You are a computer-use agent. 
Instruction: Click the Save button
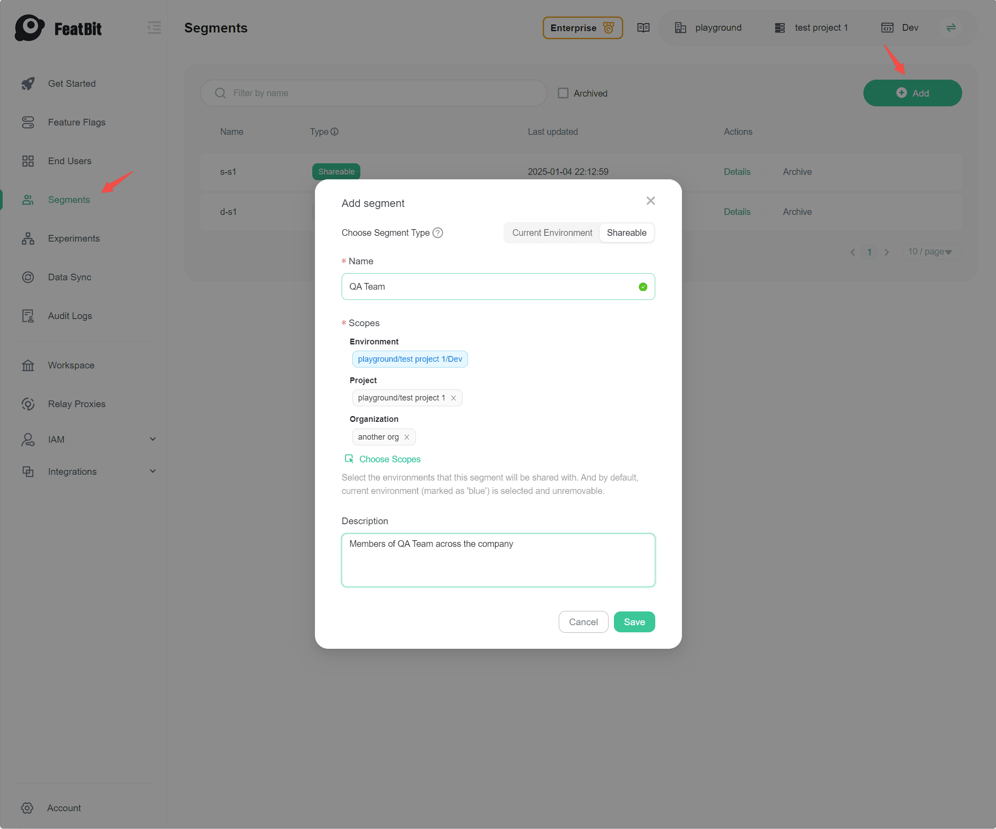pyautogui.click(x=633, y=622)
